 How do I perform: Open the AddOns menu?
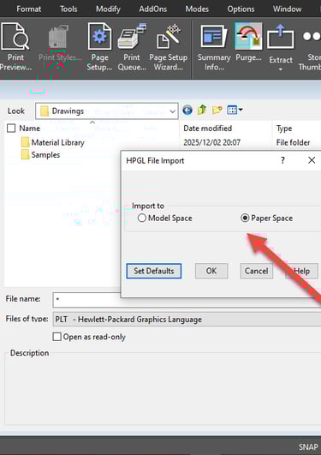point(153,9)
